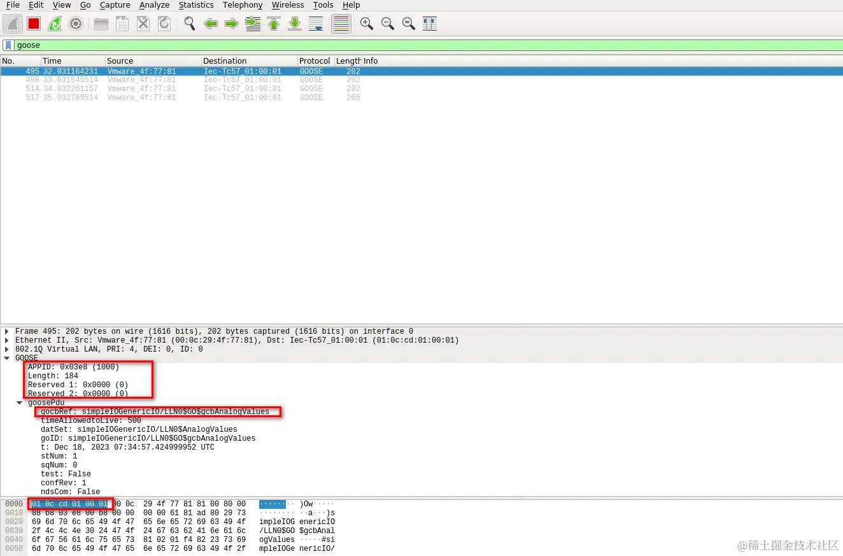This screenshot has width=843, height=556.
Task: Zoom in on the packet list
Action: (366, 24)
